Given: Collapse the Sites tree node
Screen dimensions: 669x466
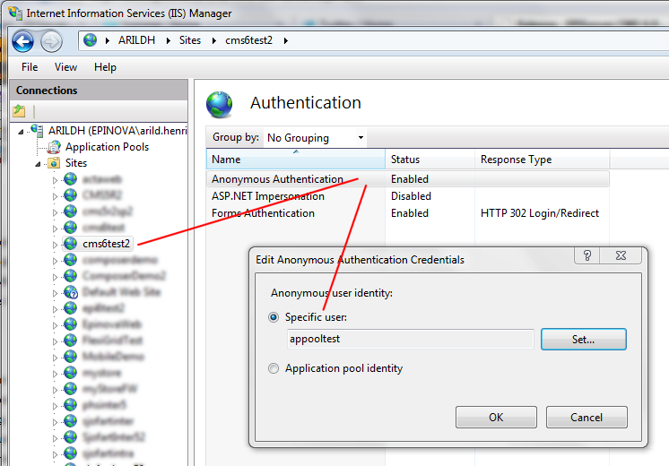Looking at the screenshot, I should 39,163.
